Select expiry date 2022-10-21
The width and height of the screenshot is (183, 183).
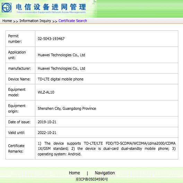[x=47, y=133]
